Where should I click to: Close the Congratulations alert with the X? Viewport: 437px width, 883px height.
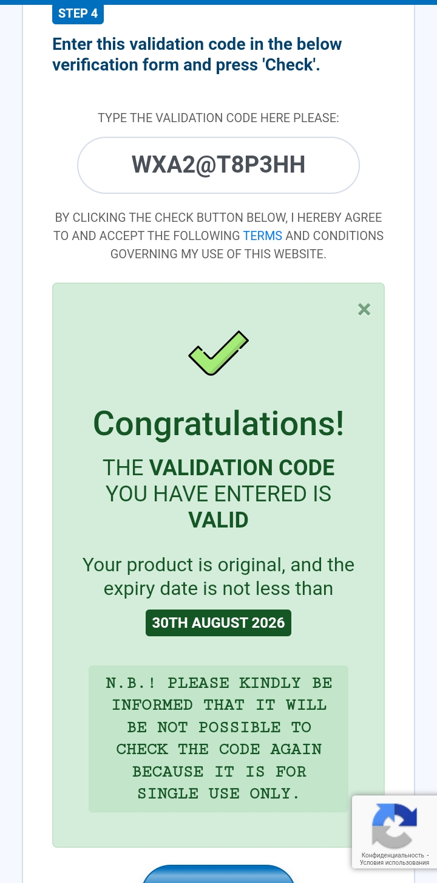point(364,309)
